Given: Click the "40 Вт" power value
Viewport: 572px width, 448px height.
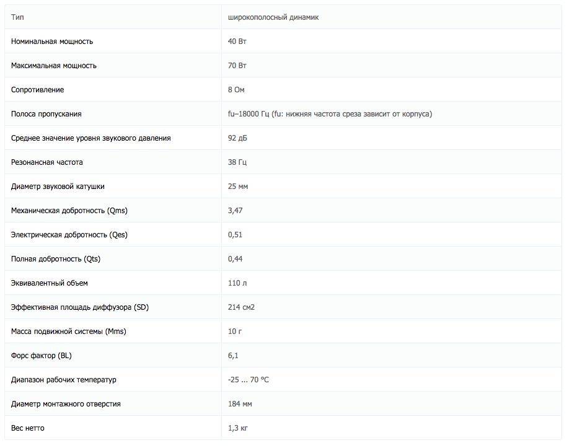Looking at the screenshot, I should pos(238,42).
